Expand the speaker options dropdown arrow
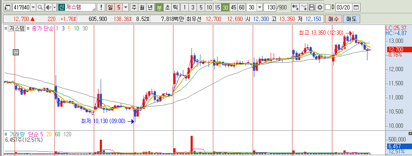 pyautogui.click(x=55, y=7)
